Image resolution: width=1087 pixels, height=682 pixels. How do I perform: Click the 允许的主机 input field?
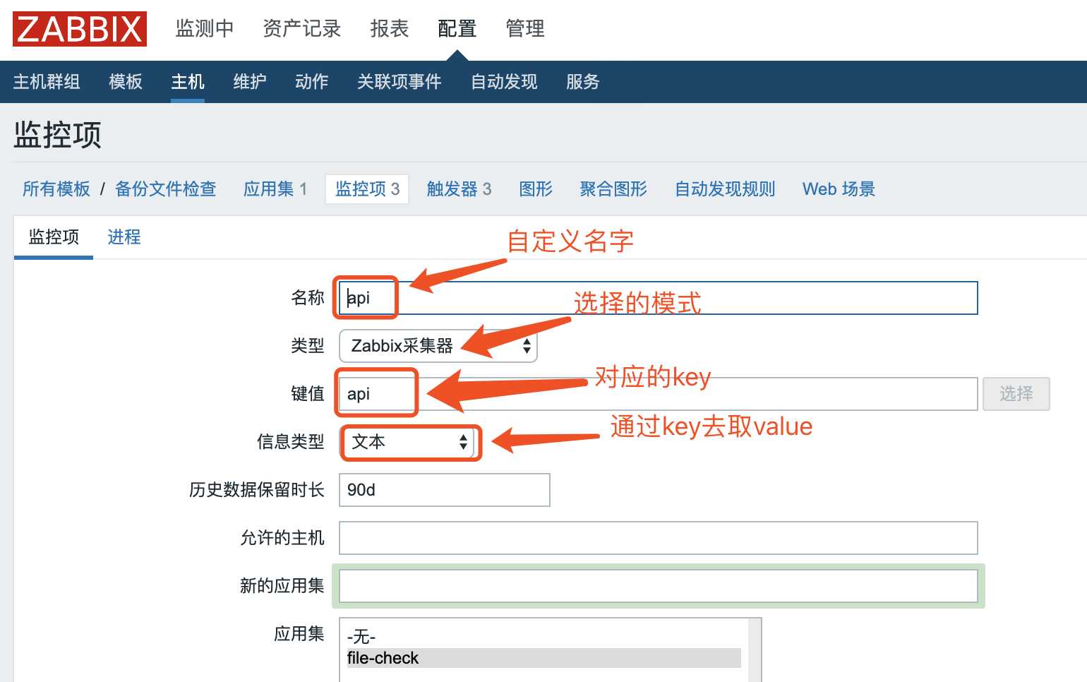click(659, 538)
